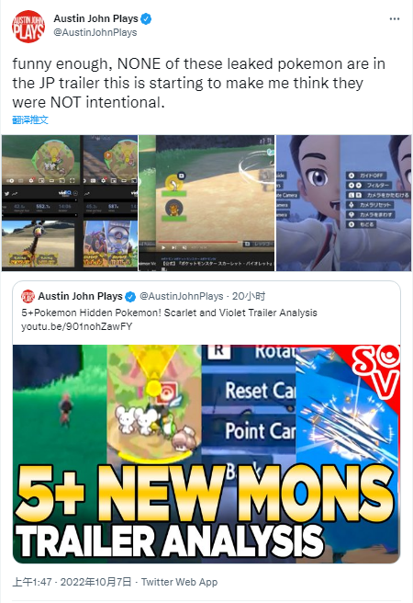Click the 翻译推文 translate tweet link

point(30,120)
